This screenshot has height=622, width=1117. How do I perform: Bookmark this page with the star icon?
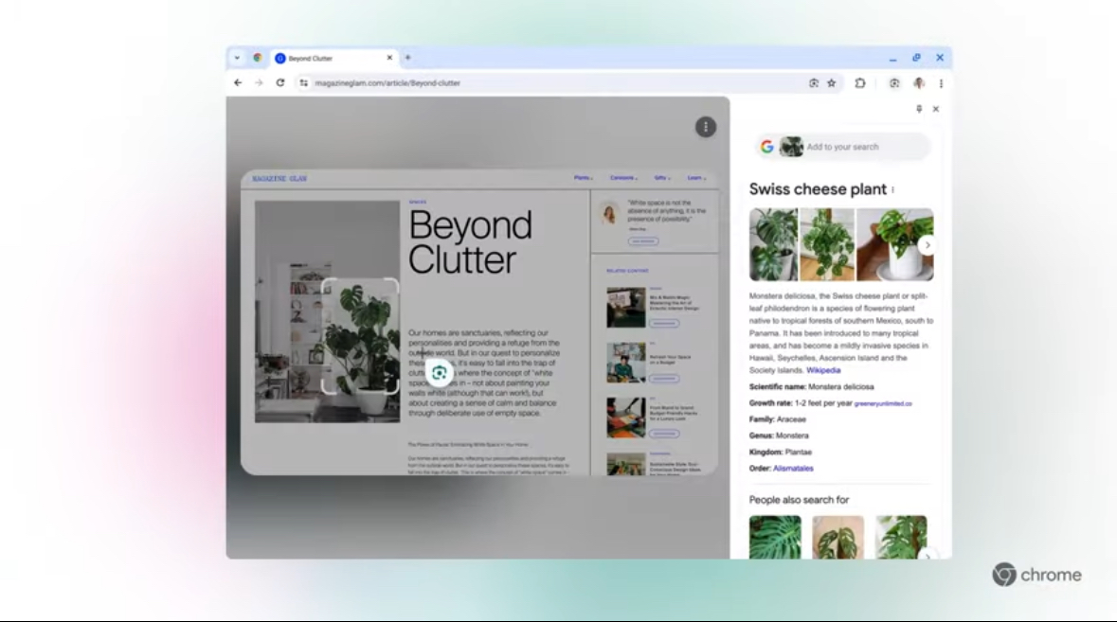click(831, 83)
